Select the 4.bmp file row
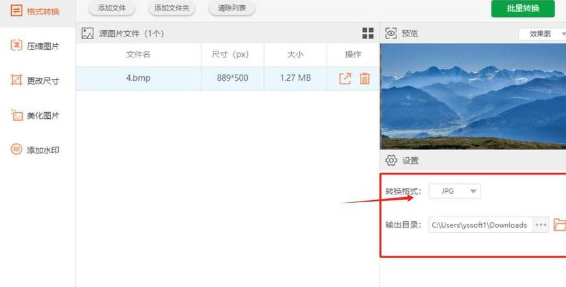Viewport: 566px width, 287px height. click(x=228, y=78)
